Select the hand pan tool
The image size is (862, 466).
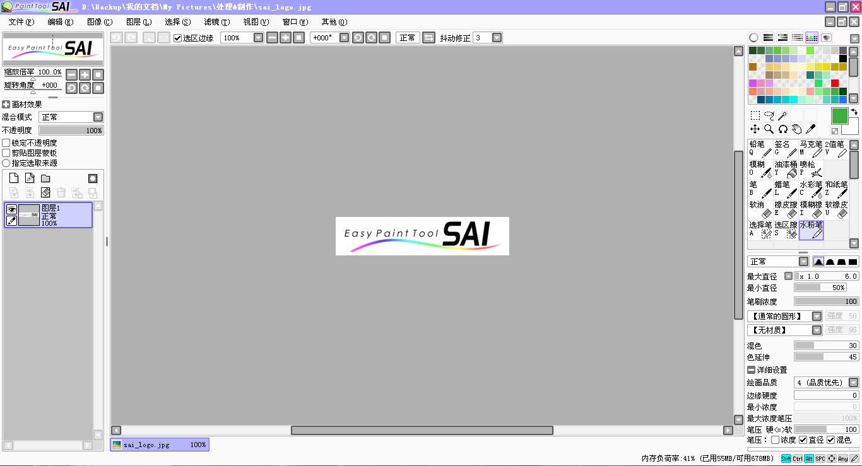[x=797, y=129]
